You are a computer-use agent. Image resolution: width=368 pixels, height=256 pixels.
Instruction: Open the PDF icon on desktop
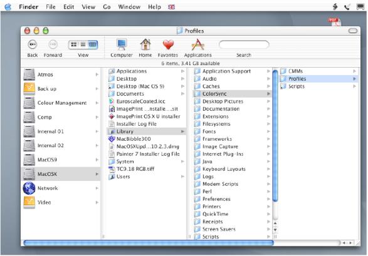point(335,21)
